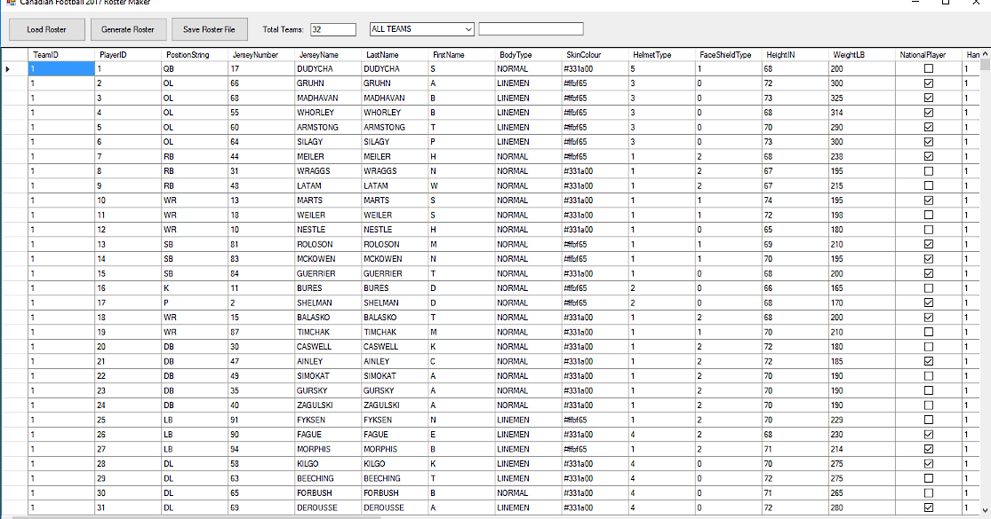Screen dimensions: 991x519
Task: Select PositionString cell K for BURES
Action: [195, 288]
